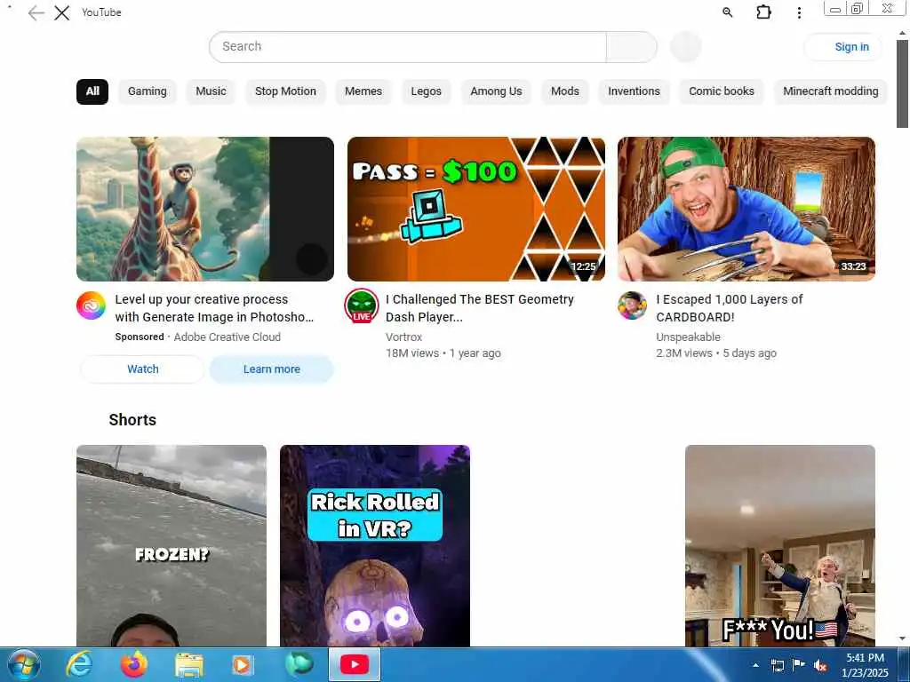Launch Internet Explorer from the taskbar
Viewport: 910px width, 682px height.
(79, 664)
